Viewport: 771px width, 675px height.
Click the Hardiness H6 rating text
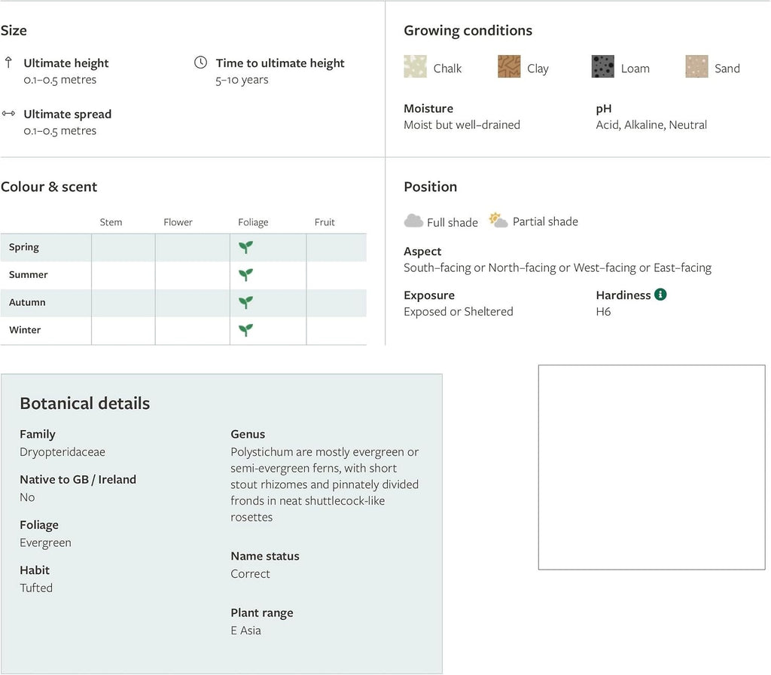click(x=603, y=311)
